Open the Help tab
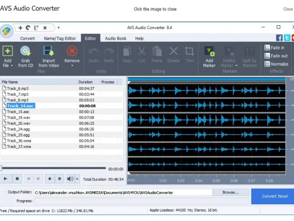This screenshot has height=221, width=294. coord(139,38)
